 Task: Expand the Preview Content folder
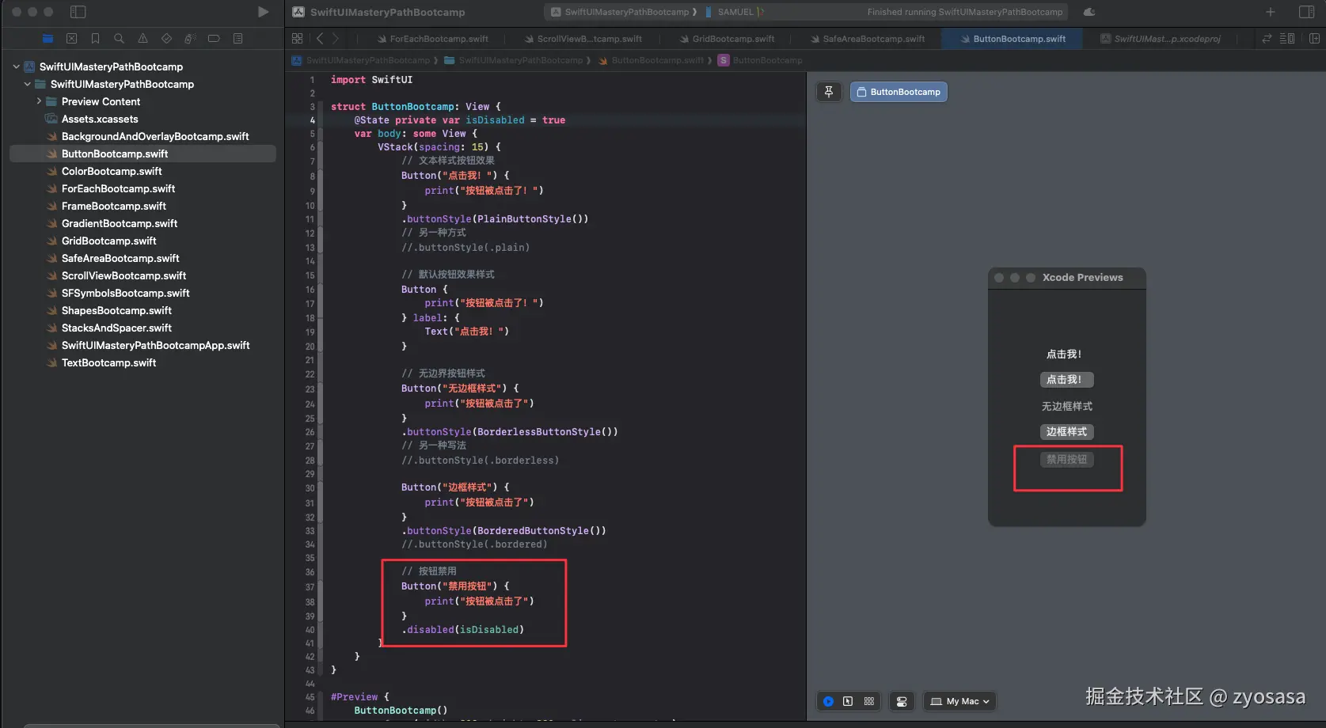[x=39, y=101]
